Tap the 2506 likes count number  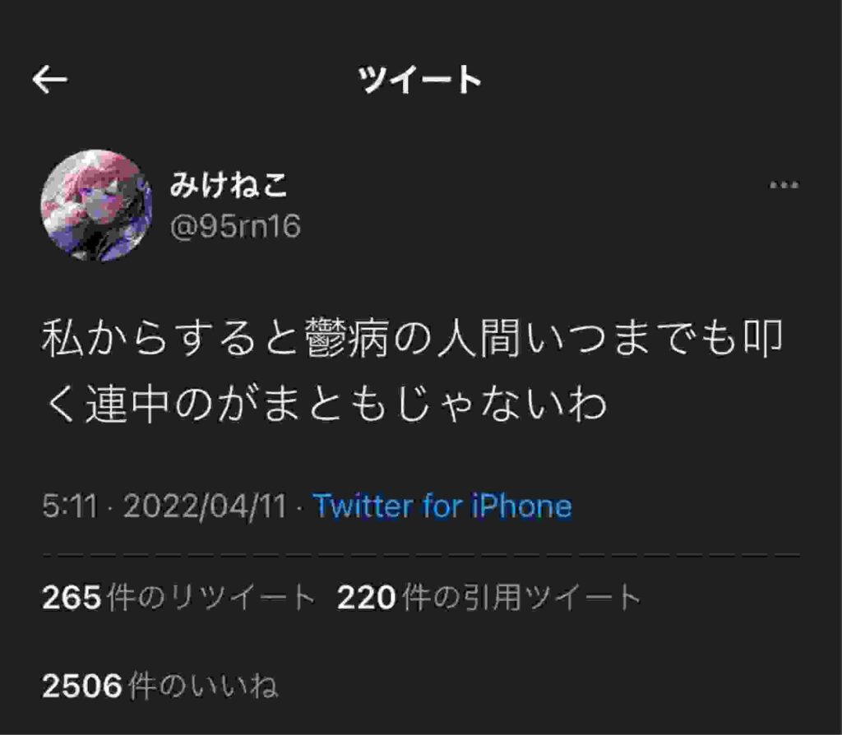82,686
